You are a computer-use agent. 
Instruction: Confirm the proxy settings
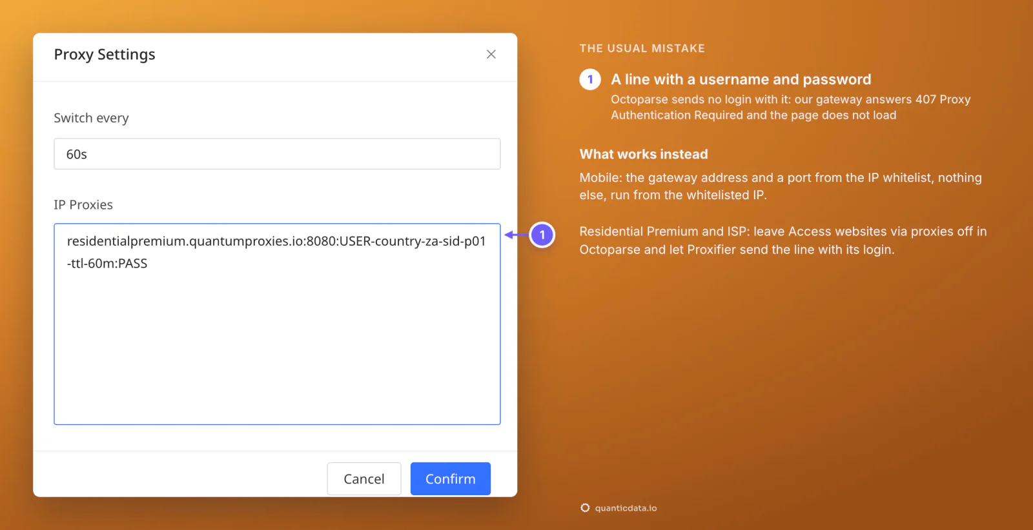pyautogui.click(x=451, y=479)
